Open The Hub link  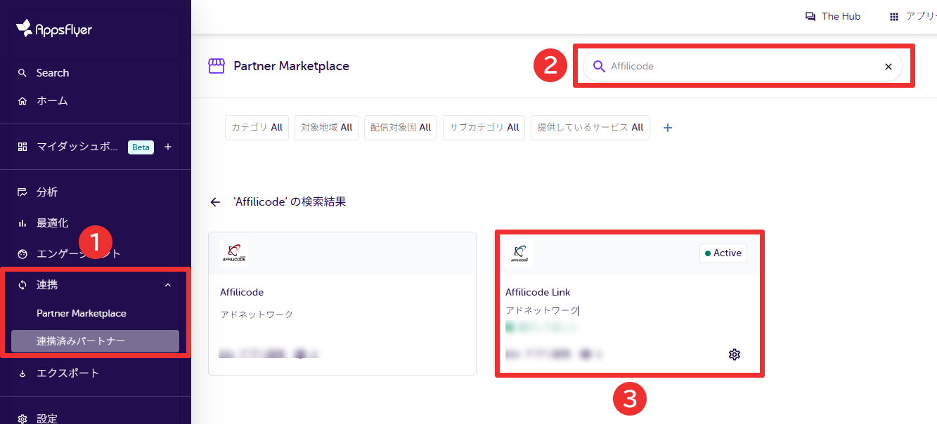tap(841, 16)
